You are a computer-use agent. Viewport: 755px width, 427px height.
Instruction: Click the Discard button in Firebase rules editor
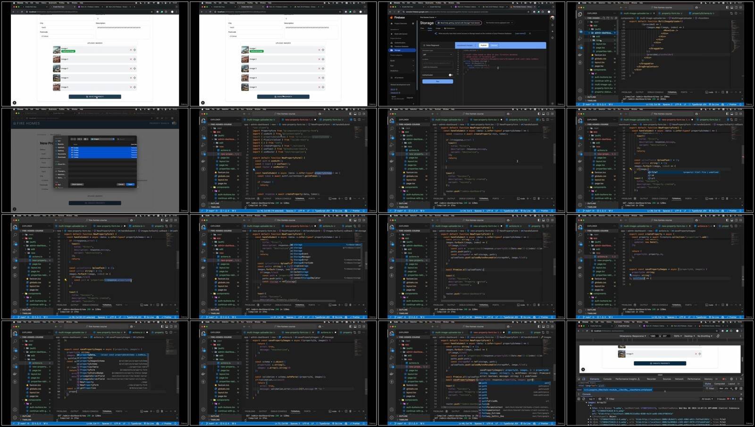(x=494, y=45)
